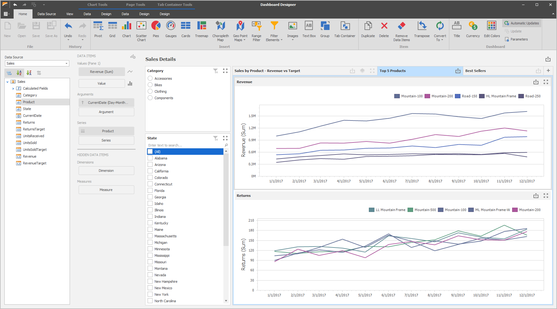Switch to the Data Source ribbon tab
557x309 pixels.
pyautogui.click(x=46, y=14)
